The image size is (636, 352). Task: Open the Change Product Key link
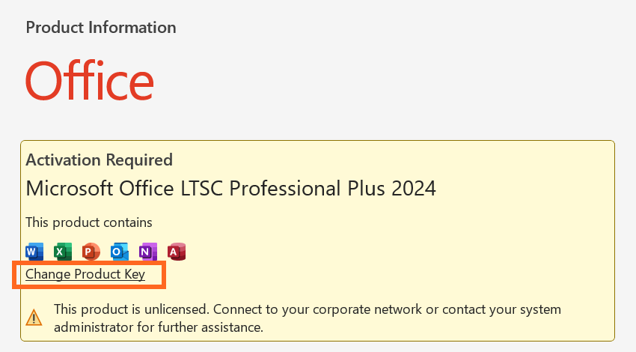coord(85,274)
